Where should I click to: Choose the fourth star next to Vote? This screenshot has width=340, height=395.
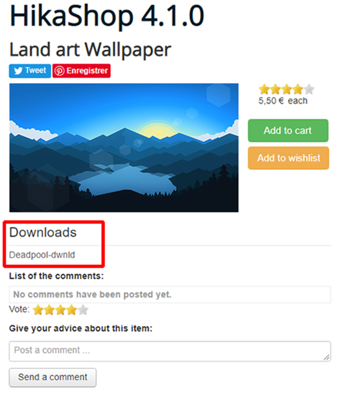[72, 310]
